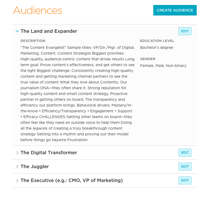Image resolution: width=203 pixels, height=208 pixels.
Task: Click the Content Evangelist description paragraph
Action: pyautogui.click(x=78, y=94)
